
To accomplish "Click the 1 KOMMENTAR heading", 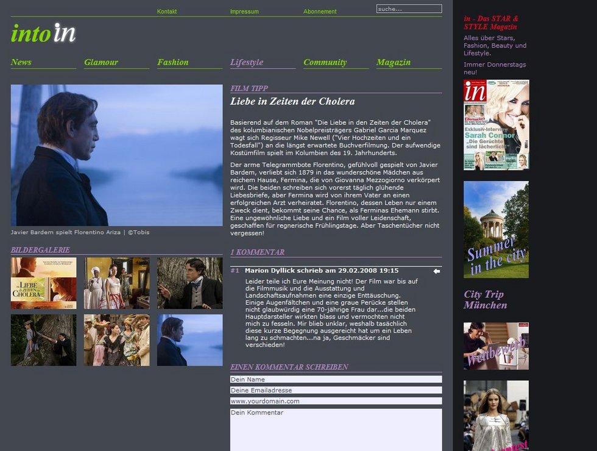I will click(257, 252).
